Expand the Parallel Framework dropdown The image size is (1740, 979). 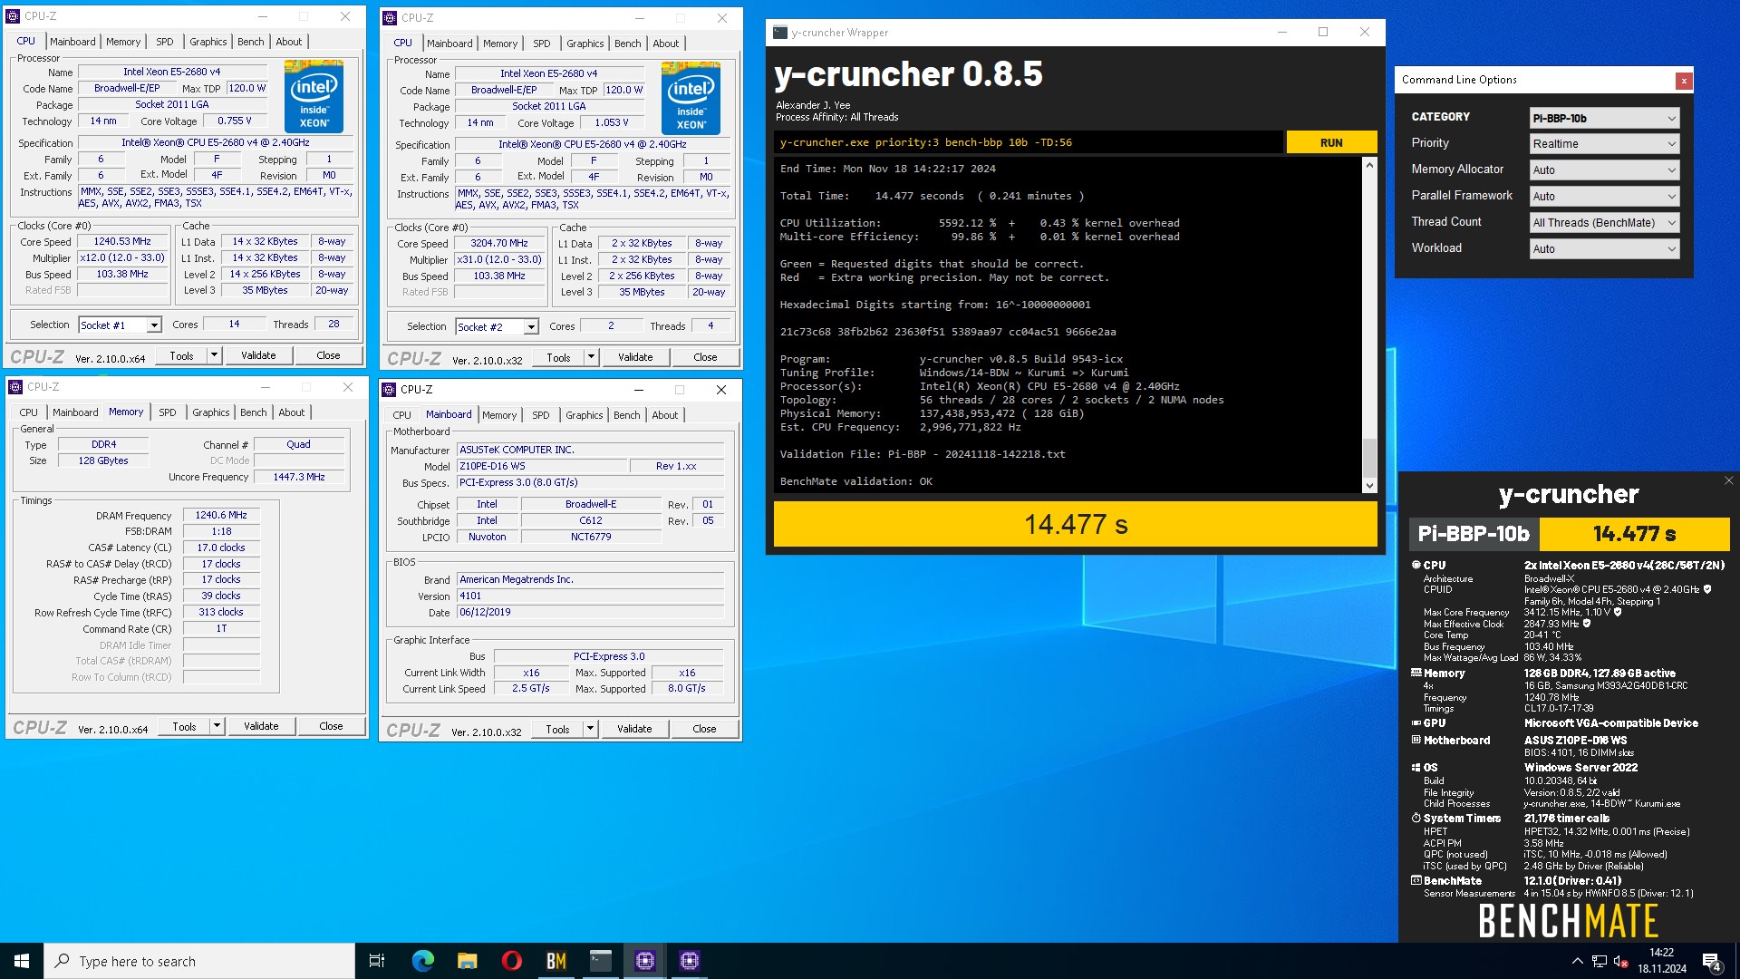(x=1604, y=197)
